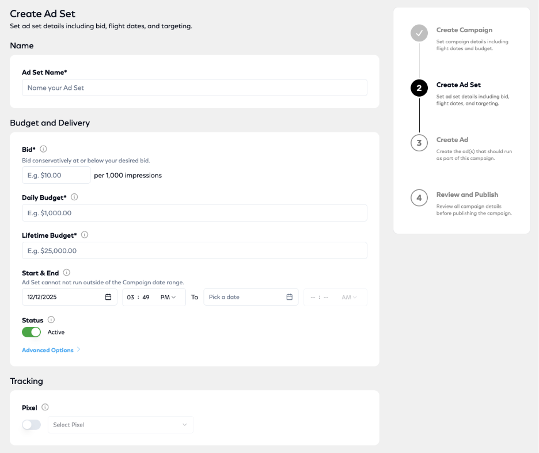Open the start date calendar icon

pos(108,297)
